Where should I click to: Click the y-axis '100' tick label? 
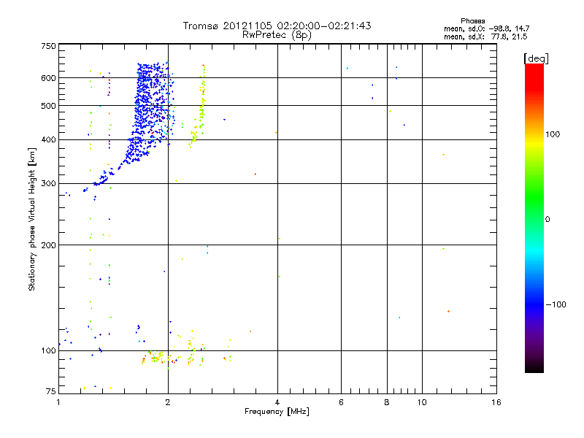(48, 351)
